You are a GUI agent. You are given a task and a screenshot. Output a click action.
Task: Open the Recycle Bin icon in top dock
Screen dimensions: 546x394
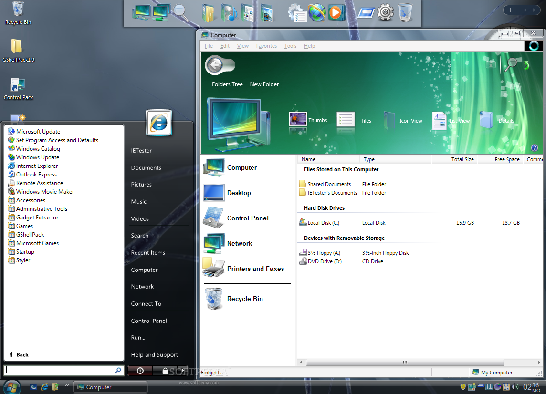coord(405,13)
